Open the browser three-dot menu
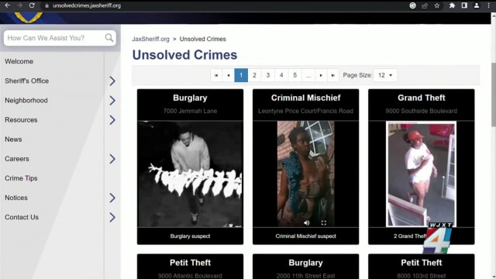Screen dimensions: 496x279 (489, 5)
